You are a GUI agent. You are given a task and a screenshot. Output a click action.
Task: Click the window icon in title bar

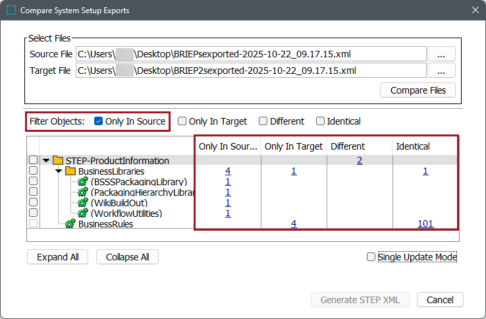pos(11,11)
